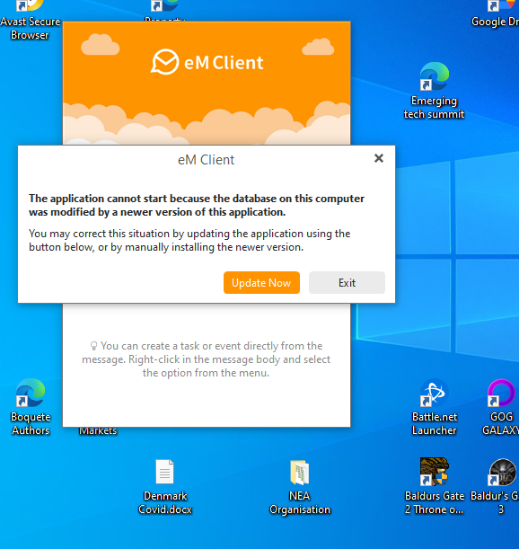Select the Avast Secure Browser desktop shortcut
This screenshot has width=519, height=549.
[30, 21]
